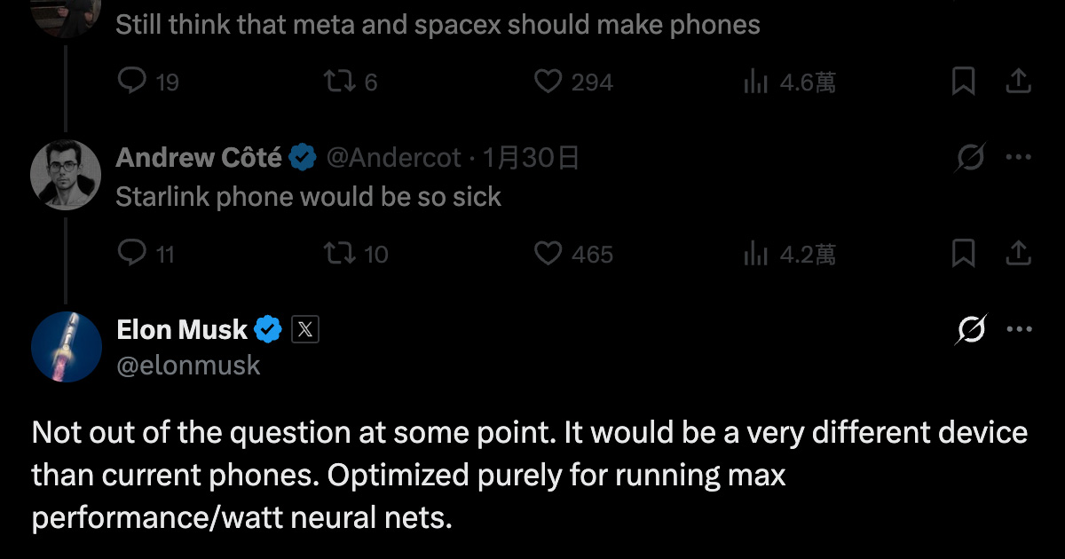Open Andrew Côté's profile picture
The width and height of the screenshot is (1065, 559).
(66, 175)
